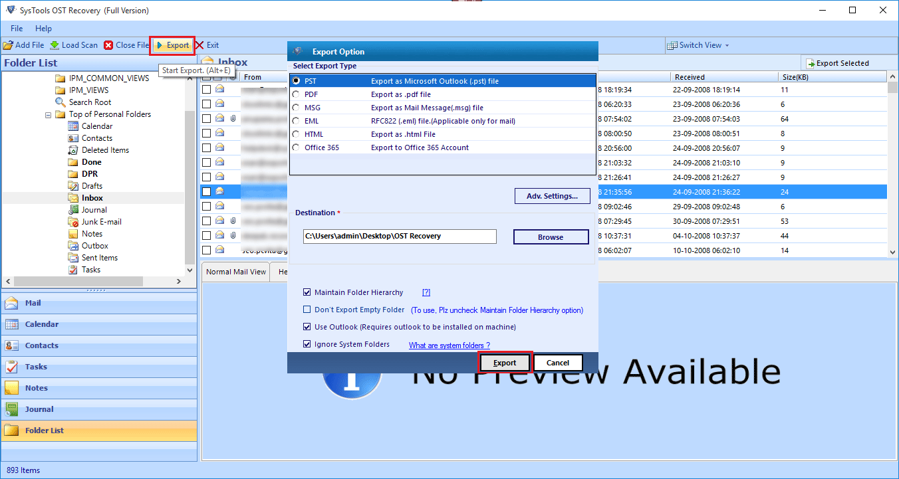Open the Help menu
The image size is (899, 479).
43,29
